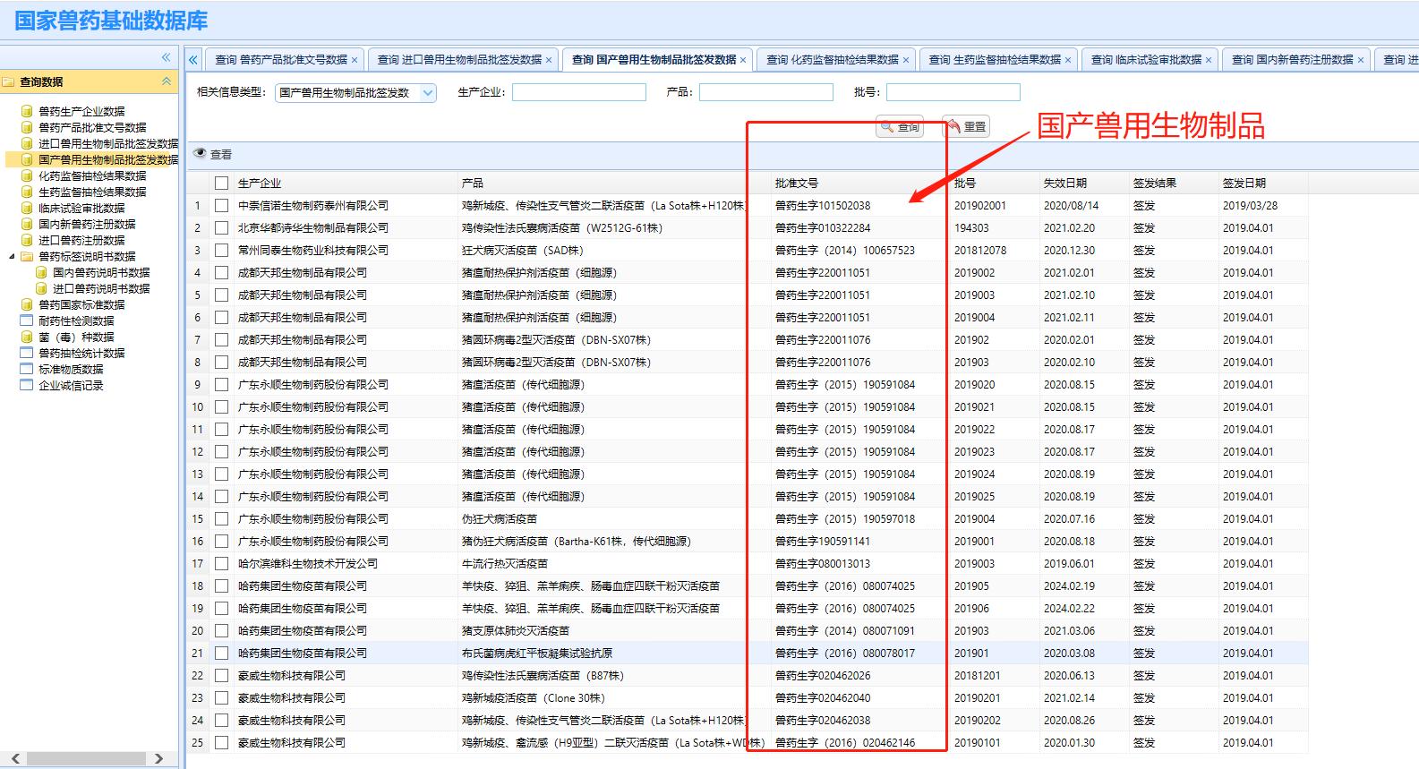
Task: Open 国内兽药说明书数据 tree item
Action: click(x=101, y=272)
